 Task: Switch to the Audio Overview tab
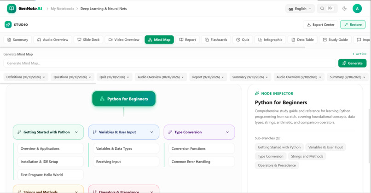pyautogui.click(x=52, y=40)
